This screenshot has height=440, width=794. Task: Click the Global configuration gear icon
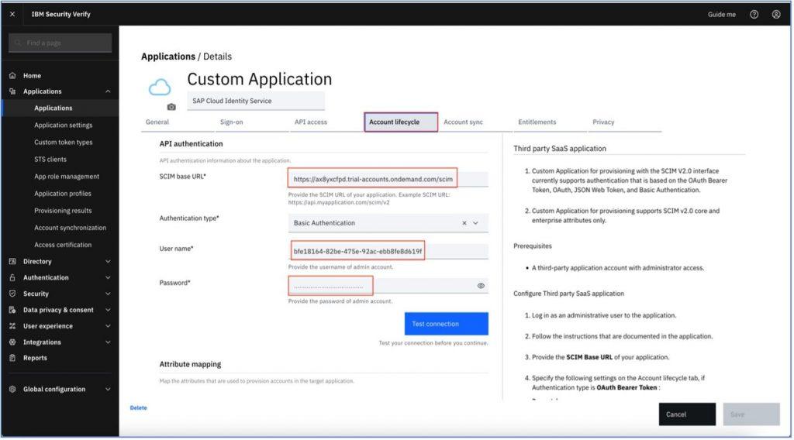click(12, 390)
